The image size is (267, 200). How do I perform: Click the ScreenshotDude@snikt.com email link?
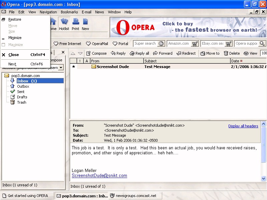coord(99,176)
